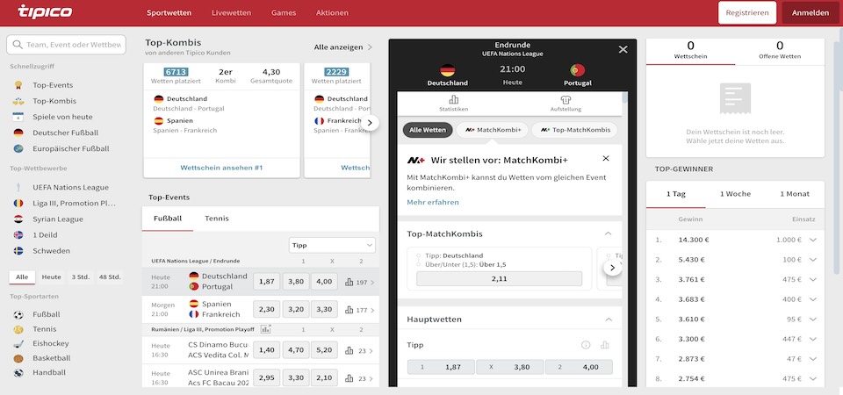Open Aufstellung jersey icon in match panel
The height and width of the screenshot is (395, 843).
(565, 99)
